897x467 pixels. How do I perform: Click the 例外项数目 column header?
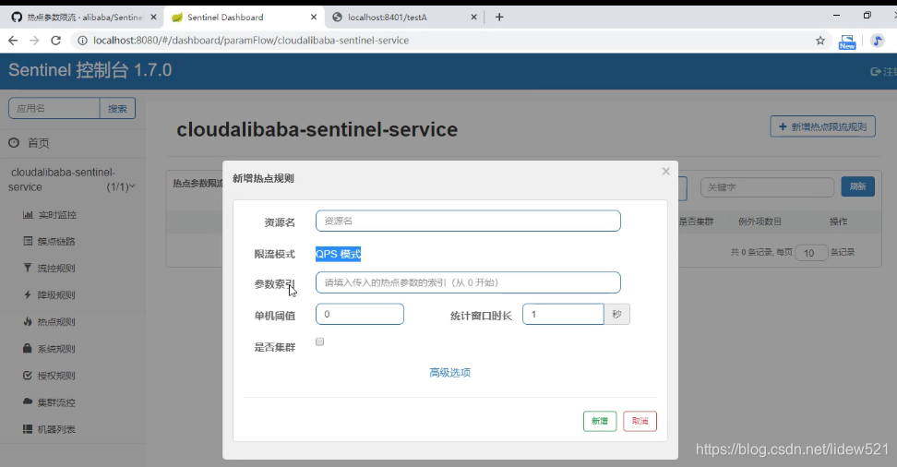coord(759,222)
